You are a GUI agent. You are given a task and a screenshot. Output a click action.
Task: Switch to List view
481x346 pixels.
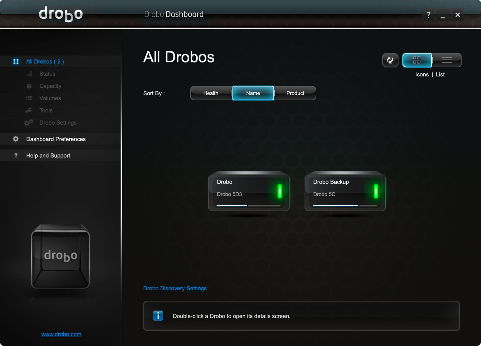447,60
